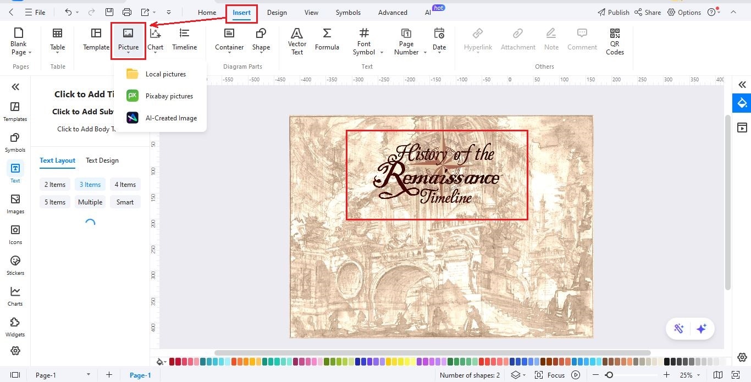Print the document using the printer icon
The width and height of the screenshot is (751, 382).
[x=127, y=12]
